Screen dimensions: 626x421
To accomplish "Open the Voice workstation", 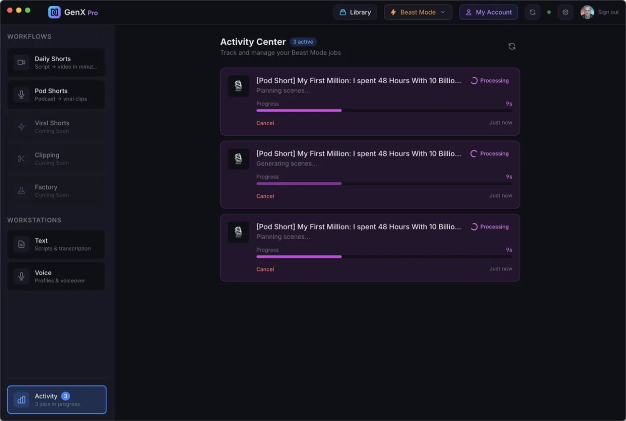I will (x=56, y=276).
